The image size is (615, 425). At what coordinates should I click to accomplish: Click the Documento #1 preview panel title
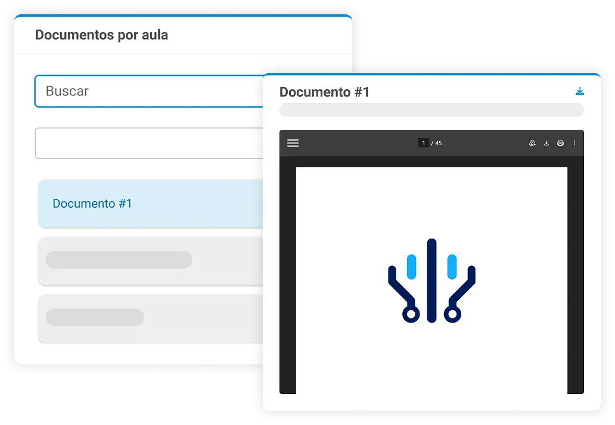tap(324, 92)
